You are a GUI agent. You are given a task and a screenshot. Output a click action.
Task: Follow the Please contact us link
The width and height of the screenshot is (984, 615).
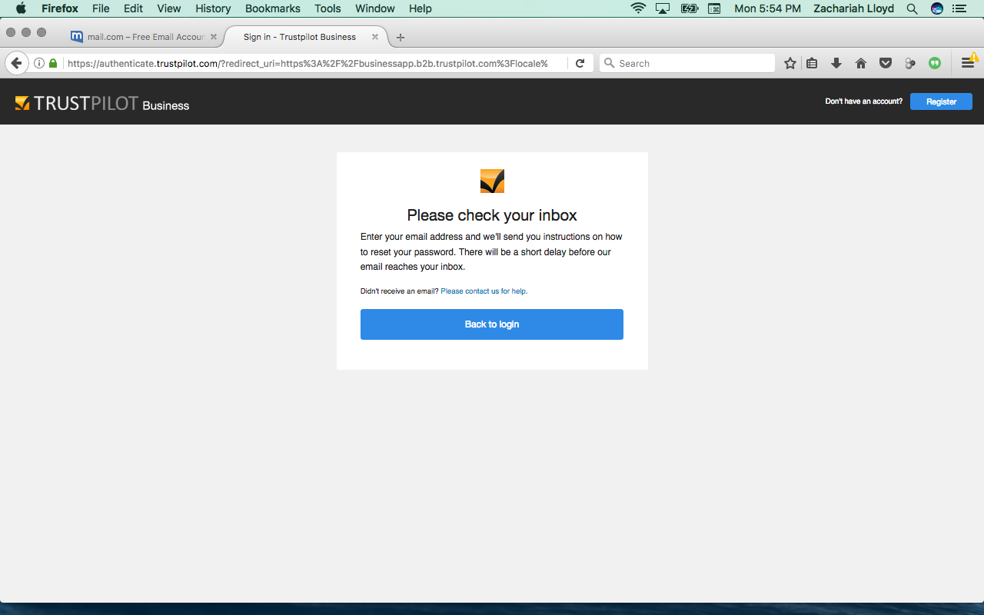[x=469, y=291]
